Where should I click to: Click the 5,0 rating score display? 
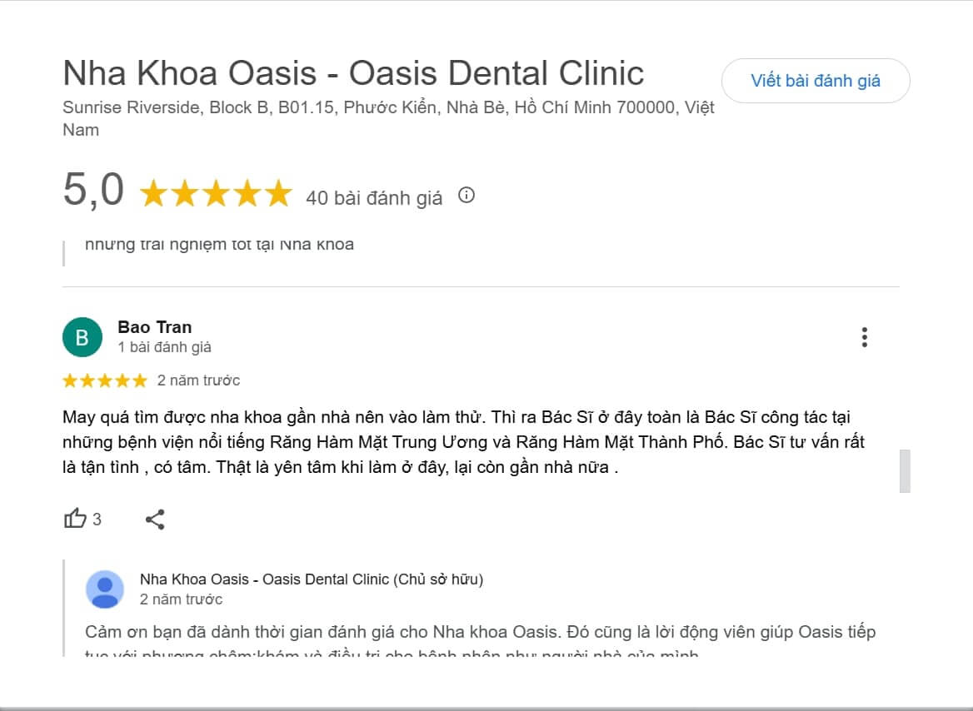(x=93, y=191)
